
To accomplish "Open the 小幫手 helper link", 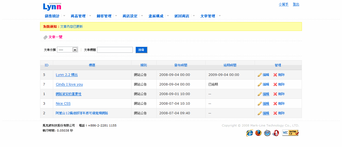I will point(283,4).
